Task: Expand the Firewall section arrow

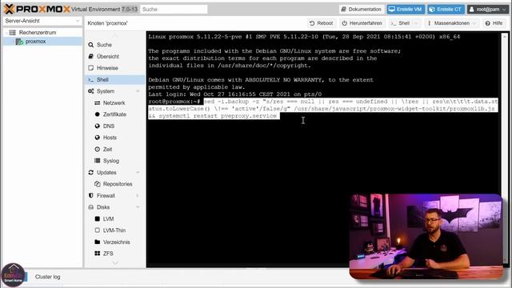Action: pyautogui.click(x=138, y=195)
